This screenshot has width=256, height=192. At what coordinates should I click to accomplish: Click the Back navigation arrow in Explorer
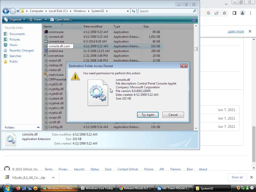coord(6,11)
